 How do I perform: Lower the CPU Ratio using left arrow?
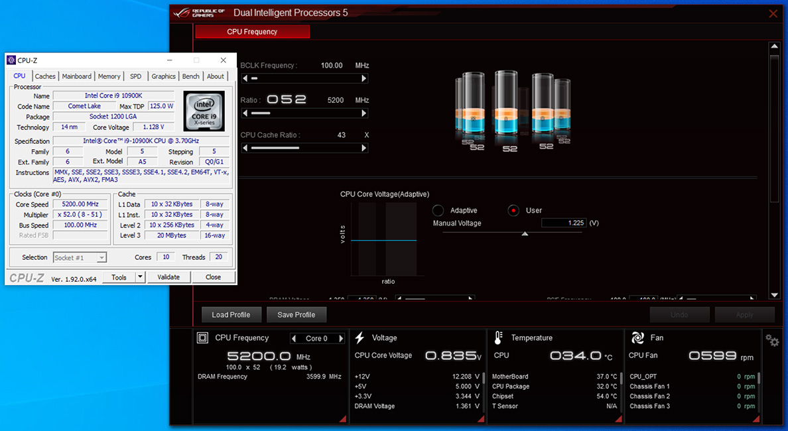coord(245,113)
